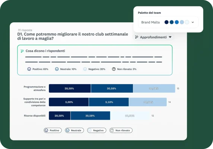Click the count 14 beside the second bar
This screenshot has height=149, width=213.
pyautogui.click(x=169, y=102)
